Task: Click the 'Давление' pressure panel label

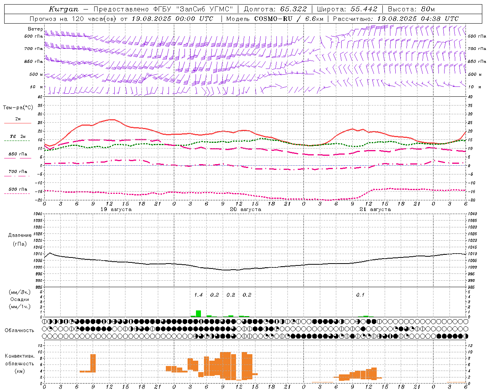Action: pos(20,235)
